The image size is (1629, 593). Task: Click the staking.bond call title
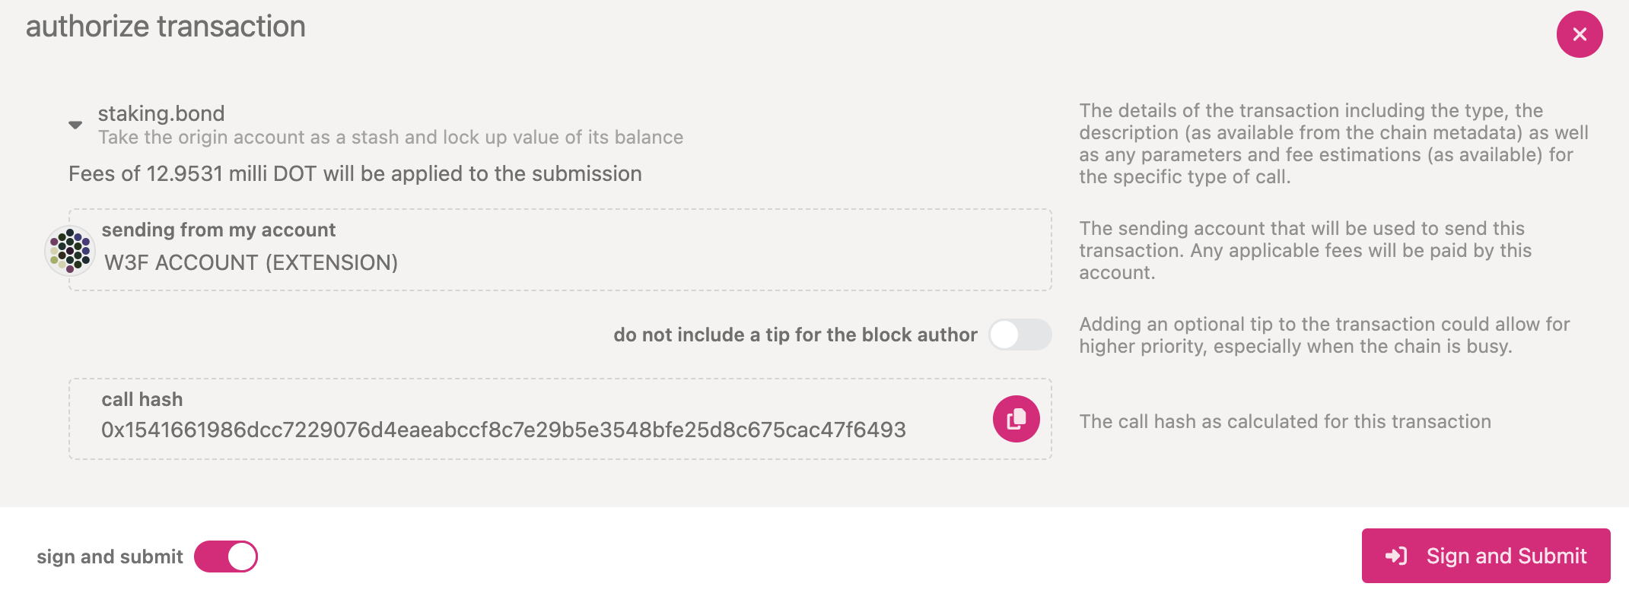pos(161,113)
